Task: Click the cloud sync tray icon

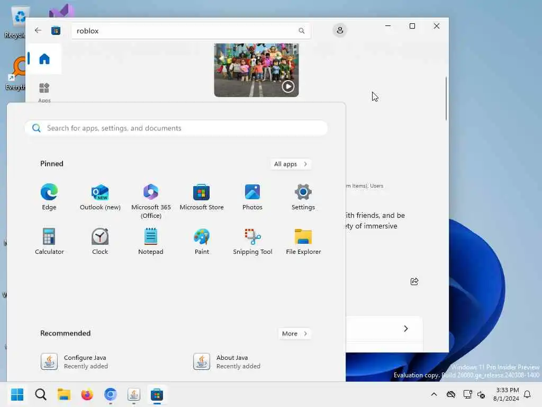Action: 451,394
